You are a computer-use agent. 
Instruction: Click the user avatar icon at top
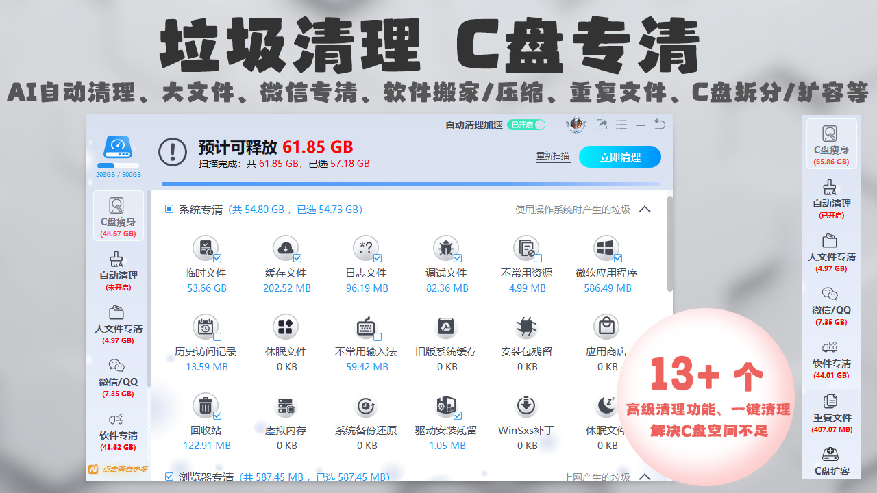point(576,125)
